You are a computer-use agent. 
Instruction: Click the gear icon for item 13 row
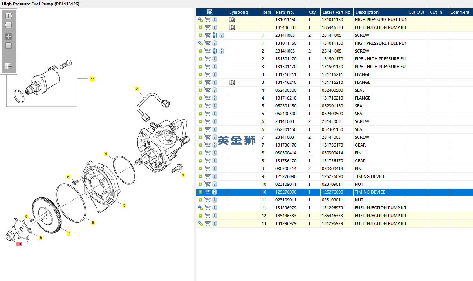200,223
